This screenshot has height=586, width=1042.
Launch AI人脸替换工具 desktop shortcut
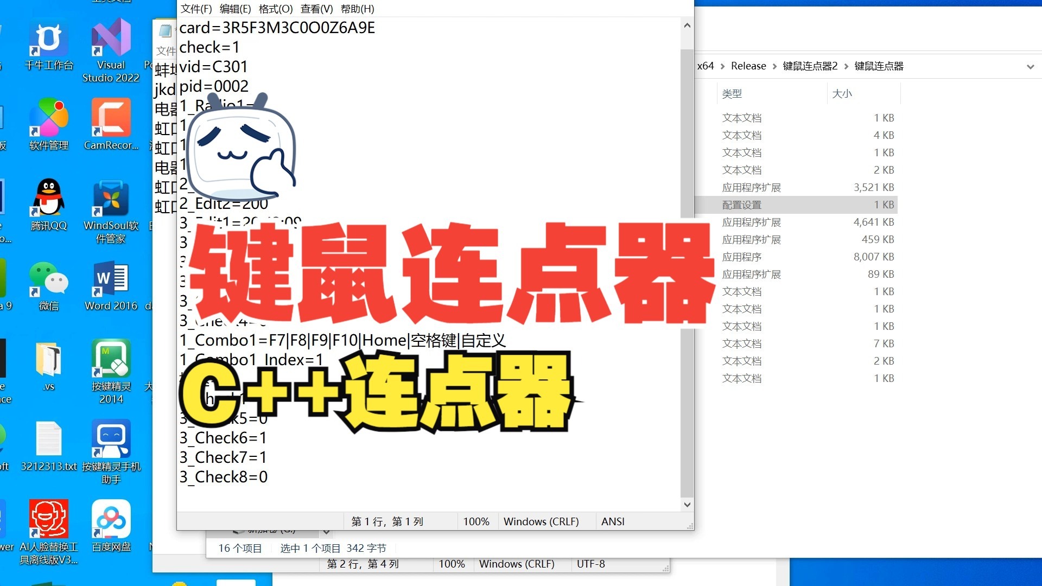49,532
